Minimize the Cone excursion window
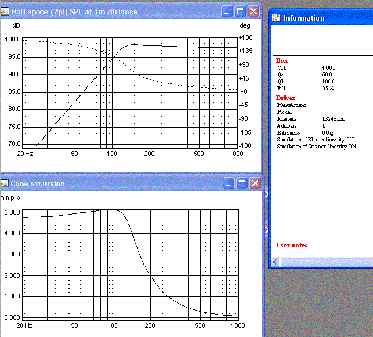 [229, 183]
